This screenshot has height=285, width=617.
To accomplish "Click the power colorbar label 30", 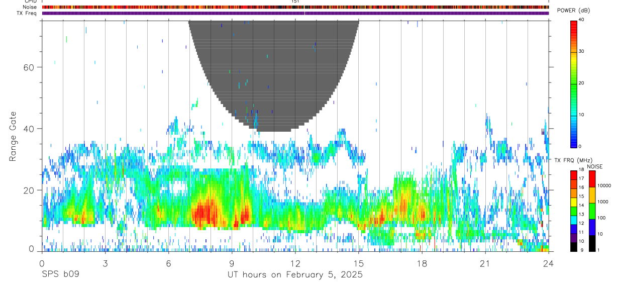I will 580,51.
